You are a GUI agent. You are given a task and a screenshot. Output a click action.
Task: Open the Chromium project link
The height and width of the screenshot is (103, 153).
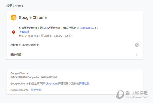point(51,83)
